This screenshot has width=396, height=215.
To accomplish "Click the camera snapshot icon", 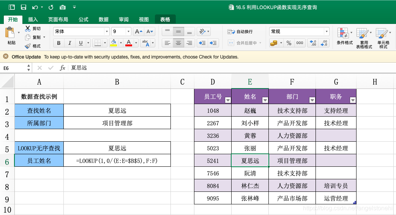I will (63, 7).
